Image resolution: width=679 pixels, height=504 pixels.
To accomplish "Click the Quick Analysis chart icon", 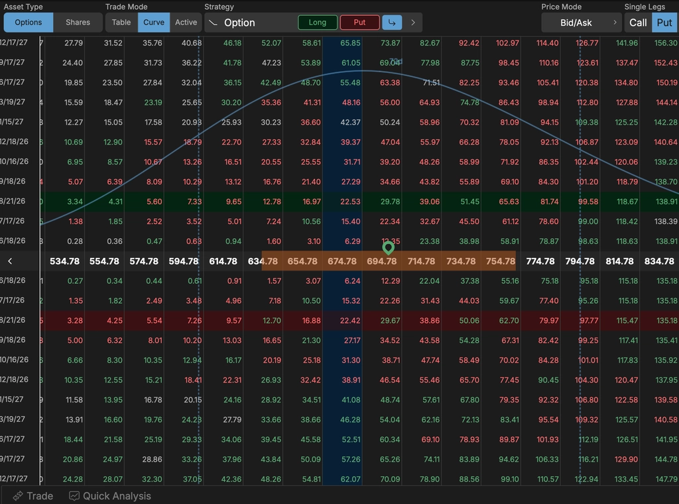I will 74,496.
